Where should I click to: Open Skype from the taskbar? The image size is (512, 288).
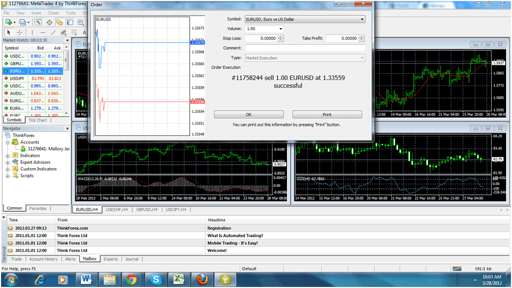pos(156,280)
